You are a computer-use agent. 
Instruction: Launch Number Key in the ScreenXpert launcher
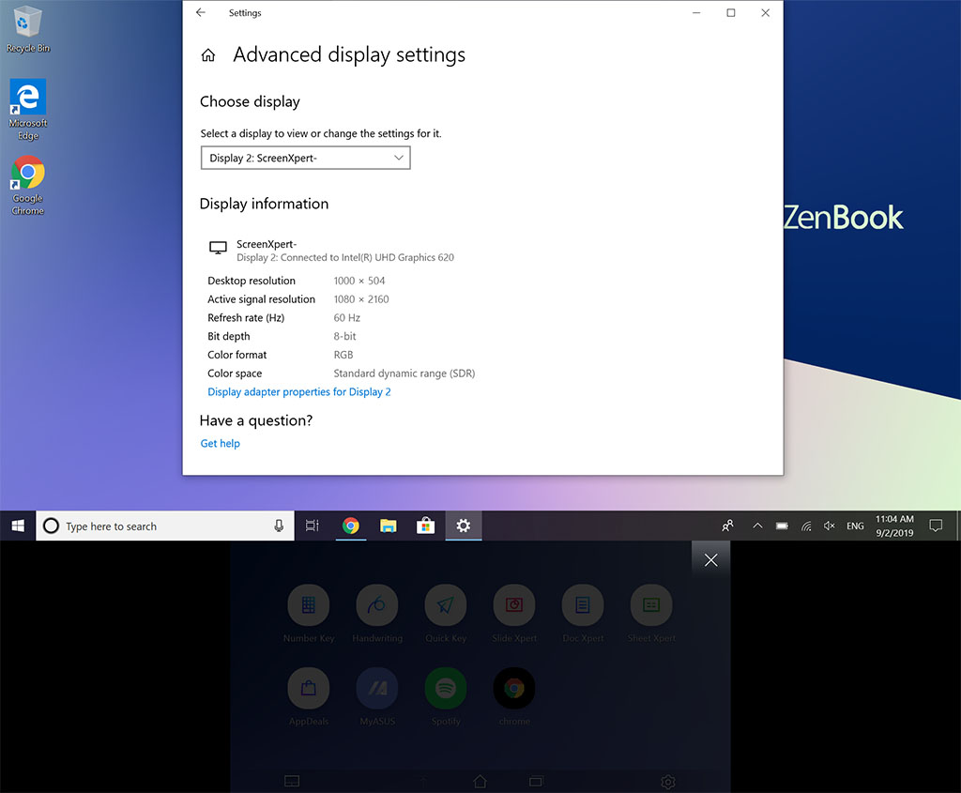(308, 614)
